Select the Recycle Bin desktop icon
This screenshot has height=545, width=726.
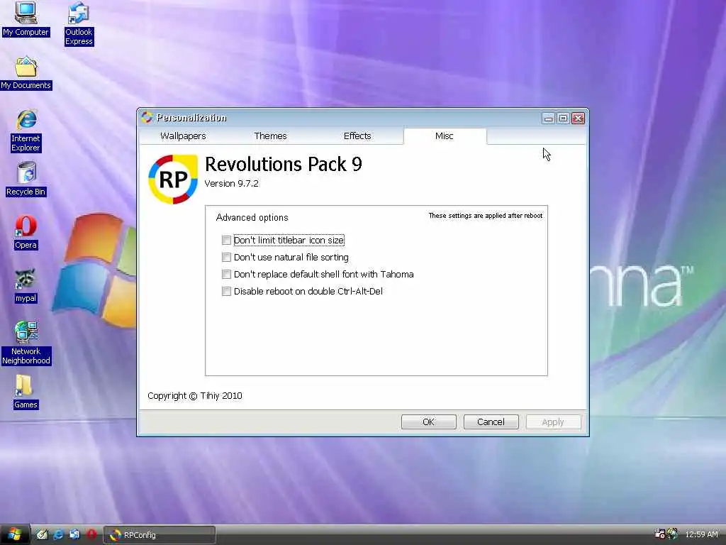26,180
